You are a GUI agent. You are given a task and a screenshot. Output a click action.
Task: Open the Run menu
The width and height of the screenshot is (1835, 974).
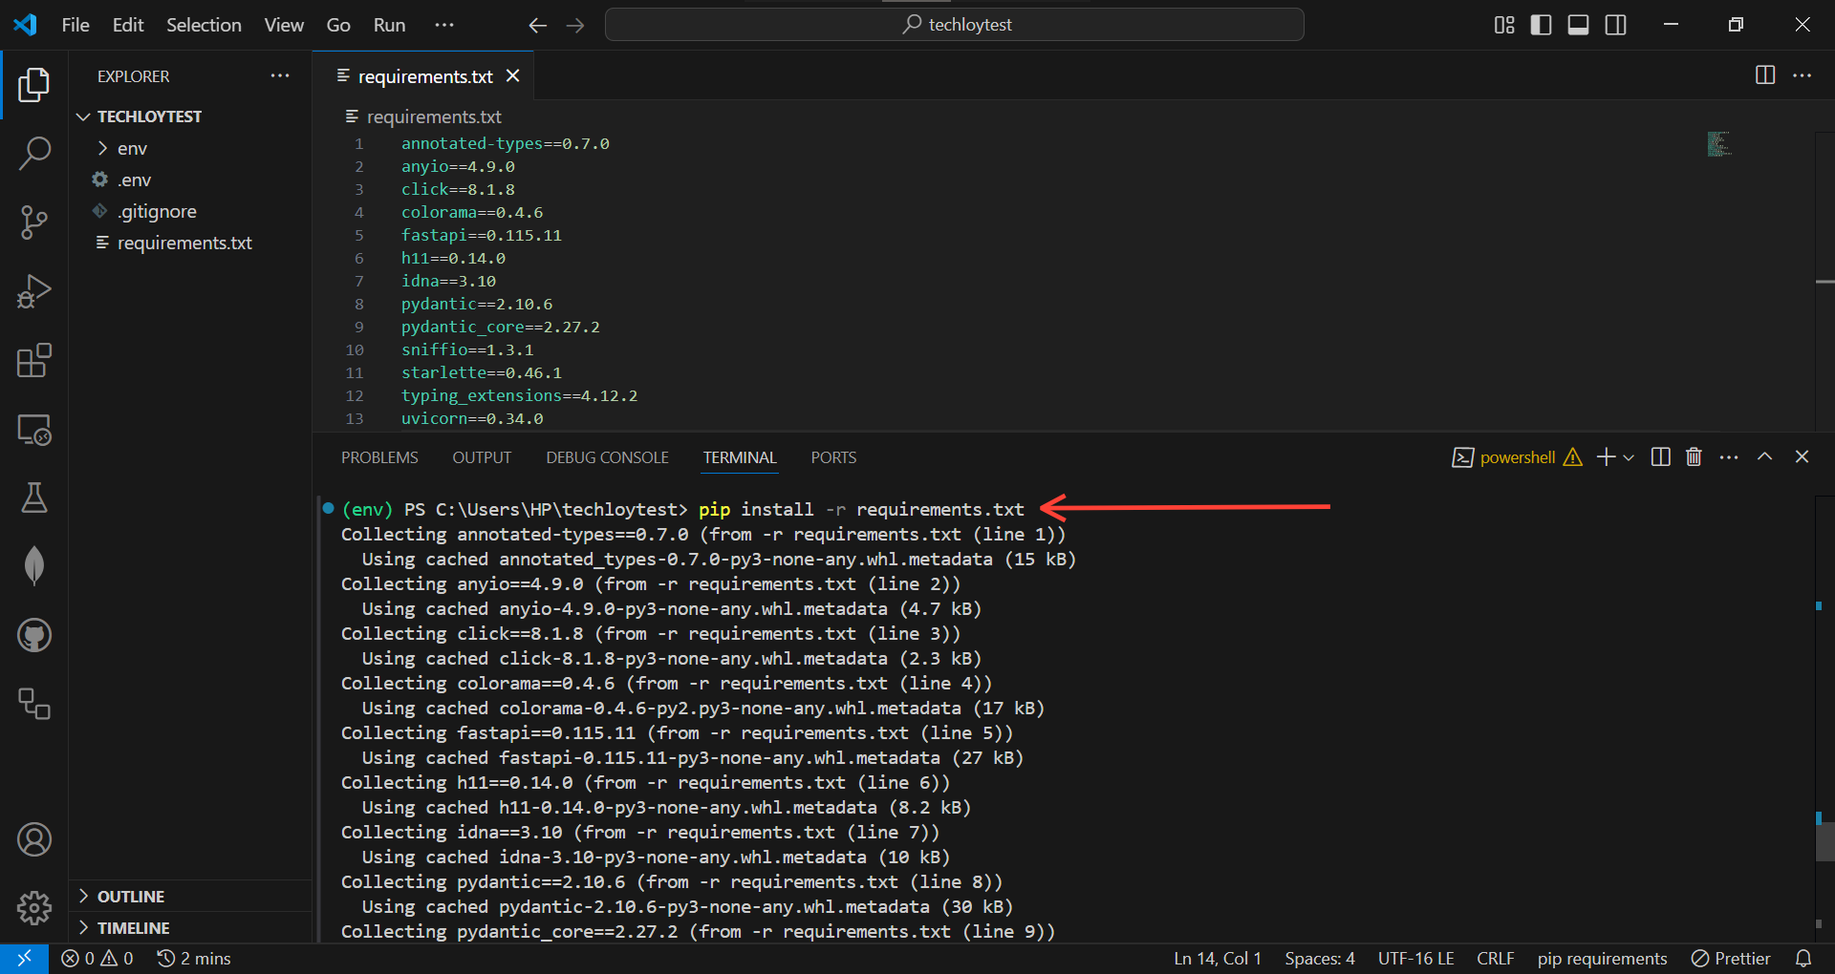(x=388, y=25)
